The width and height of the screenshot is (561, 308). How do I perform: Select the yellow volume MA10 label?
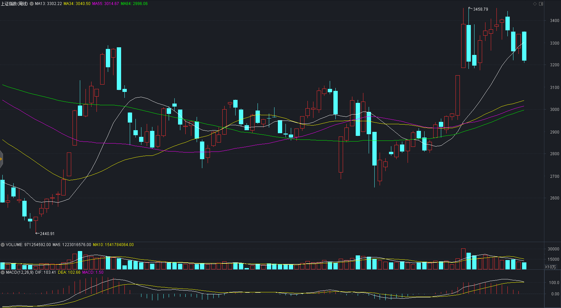[113, 245]
